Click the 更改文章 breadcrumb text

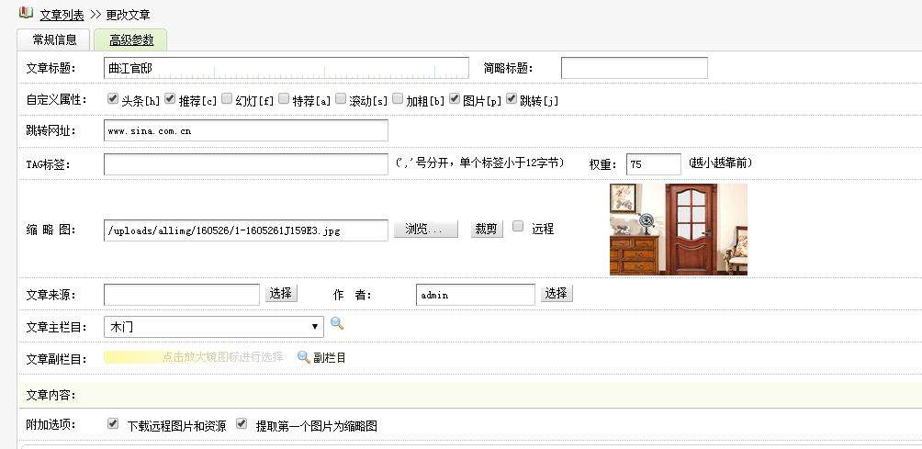128,15
